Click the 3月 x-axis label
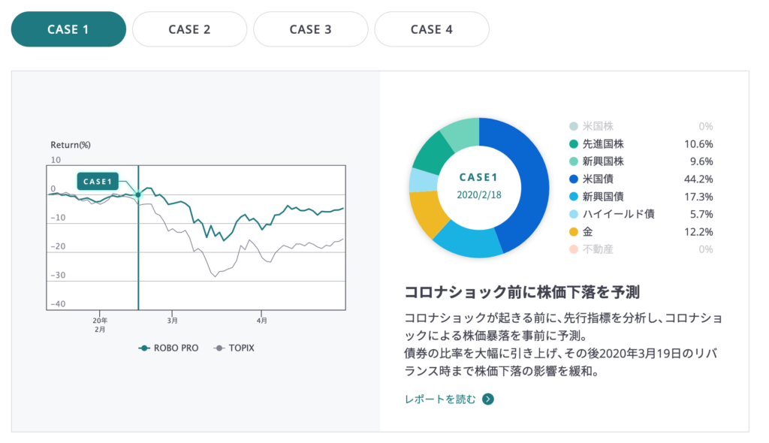 (x=172, y=321)
